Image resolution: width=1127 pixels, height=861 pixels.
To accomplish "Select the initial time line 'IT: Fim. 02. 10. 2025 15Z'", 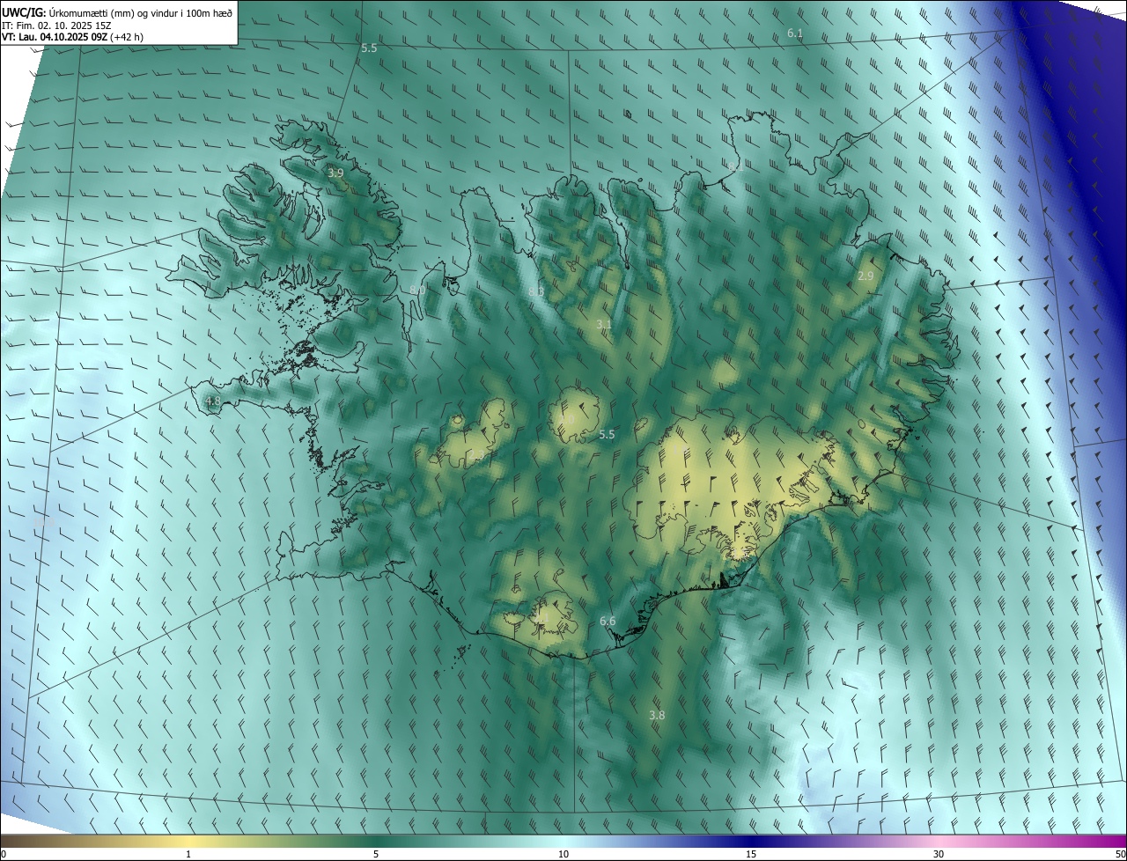I will [x=55, y=26].
